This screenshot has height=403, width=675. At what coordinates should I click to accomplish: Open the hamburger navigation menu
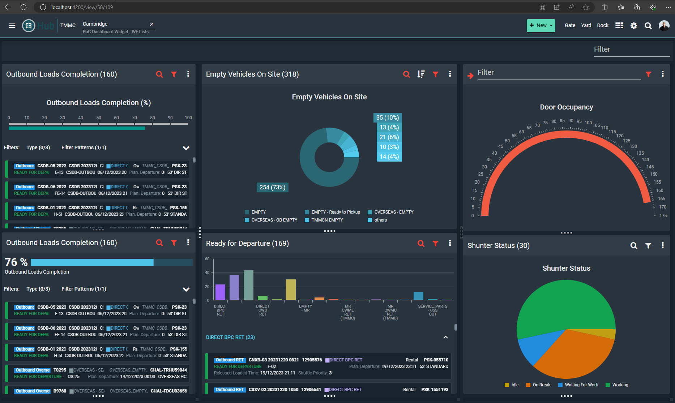click(12, 26)
